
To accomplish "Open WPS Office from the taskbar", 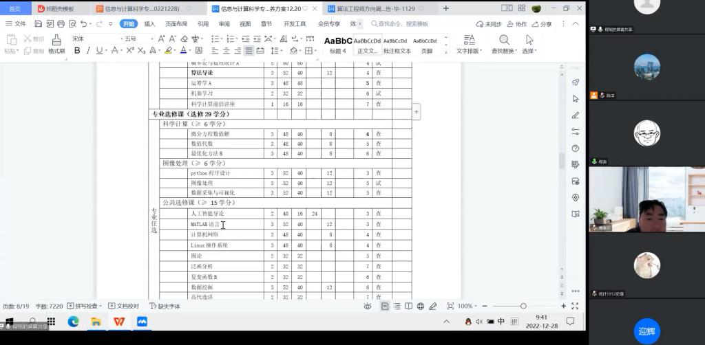I will point(119,322).
